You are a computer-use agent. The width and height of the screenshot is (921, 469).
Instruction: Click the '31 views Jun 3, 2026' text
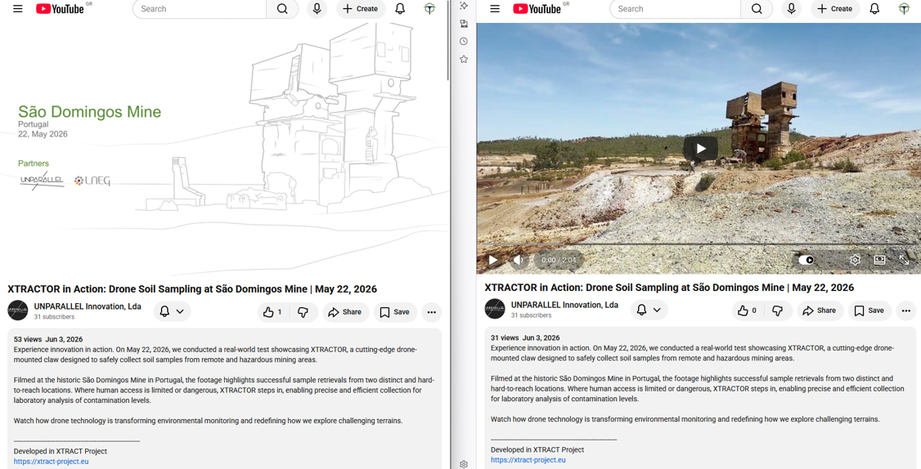(x=525, y=337)
